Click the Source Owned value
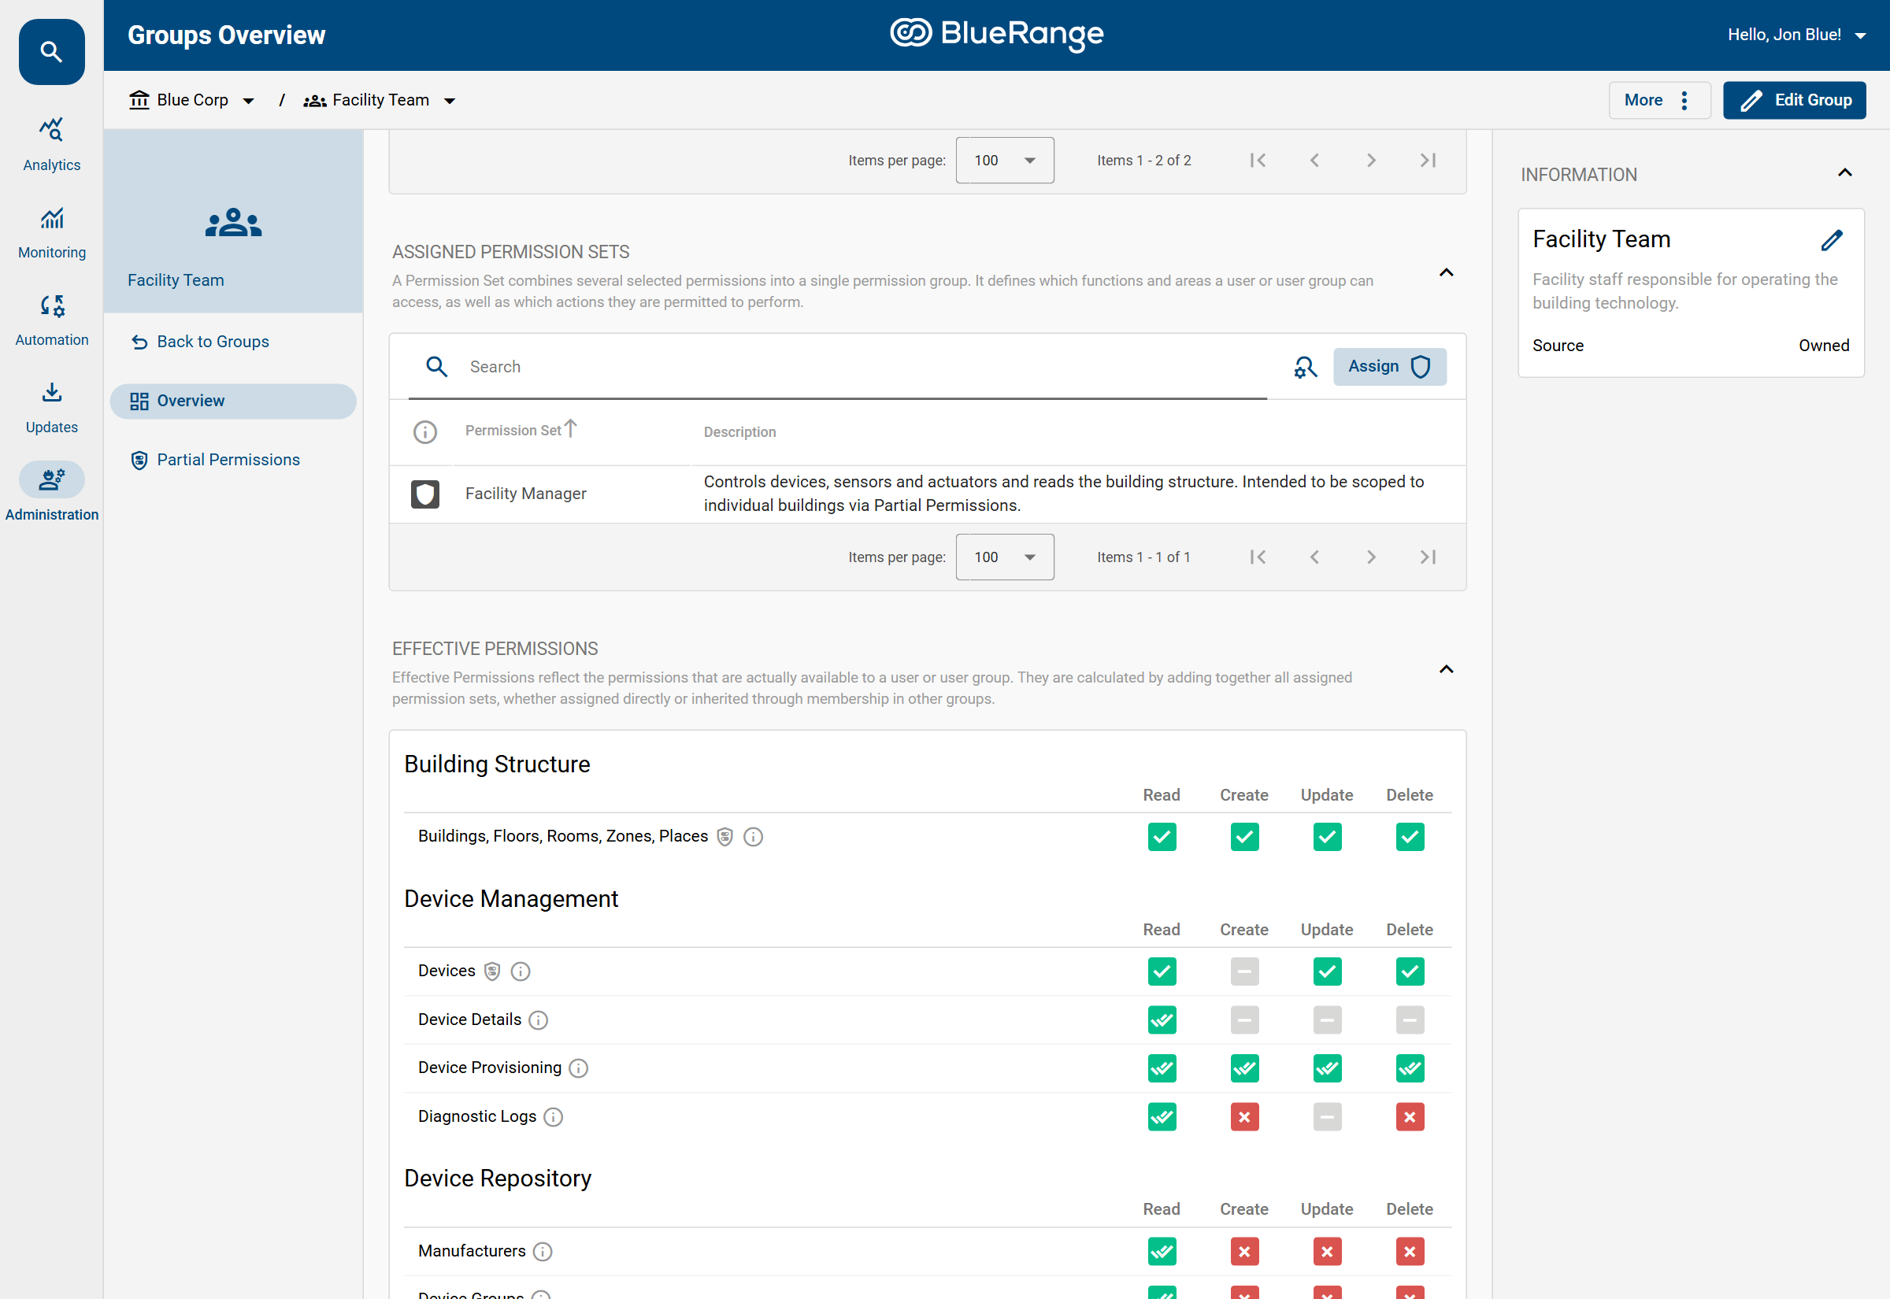Screen dimensions: 1890x1299 1824,346
